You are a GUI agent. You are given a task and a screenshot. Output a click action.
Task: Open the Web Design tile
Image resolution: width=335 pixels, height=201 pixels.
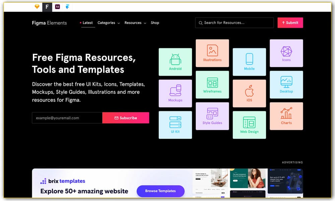click(x=249, y=125)
